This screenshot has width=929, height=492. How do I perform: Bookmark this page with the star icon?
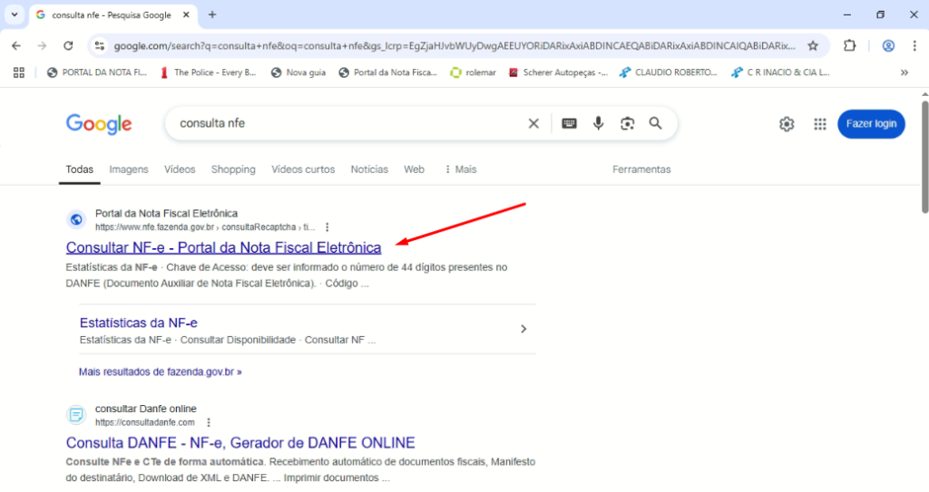tap(813, 45)
